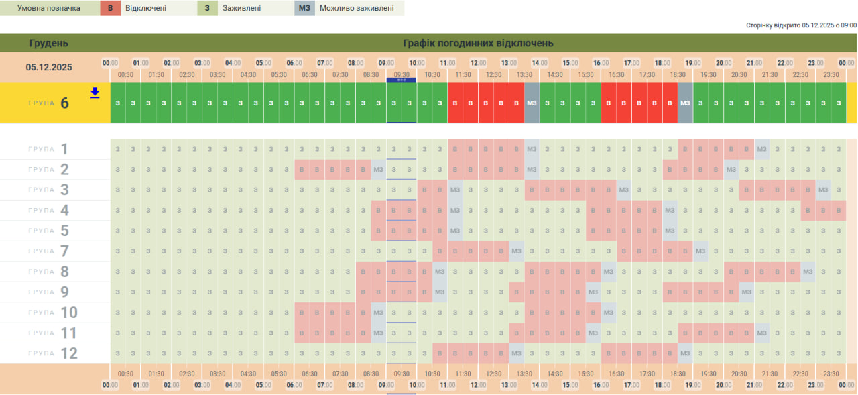The height and width of the screenshot is (395, 858).
Task: Open the Група 8 schedule row
Action: (x=50, y=272)
